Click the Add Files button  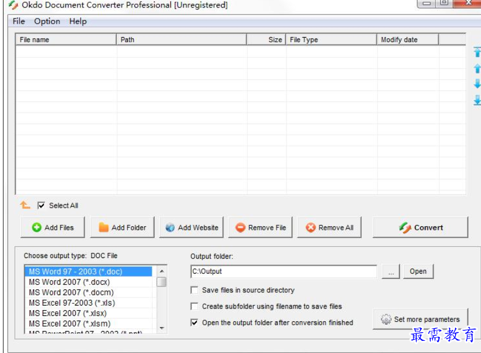click(x=53, y=227)
